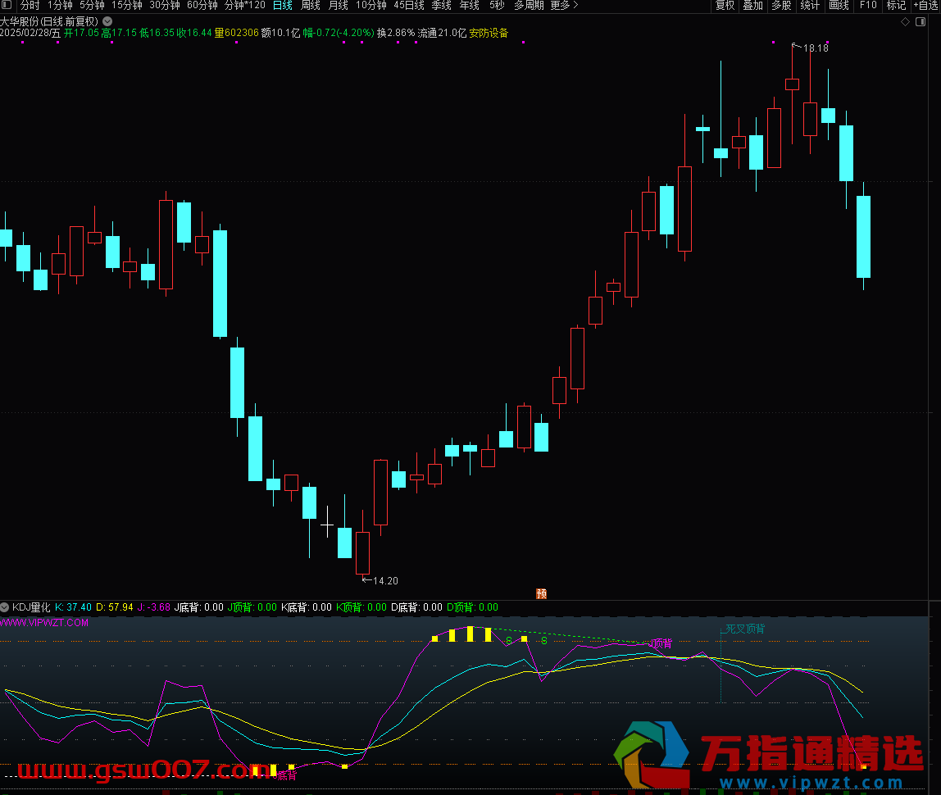Image resolution: width=941 pixels, height=795 pixels.
Task: Add stock via +自选 button
Action: pyautogui.click(x=925, y=6)
